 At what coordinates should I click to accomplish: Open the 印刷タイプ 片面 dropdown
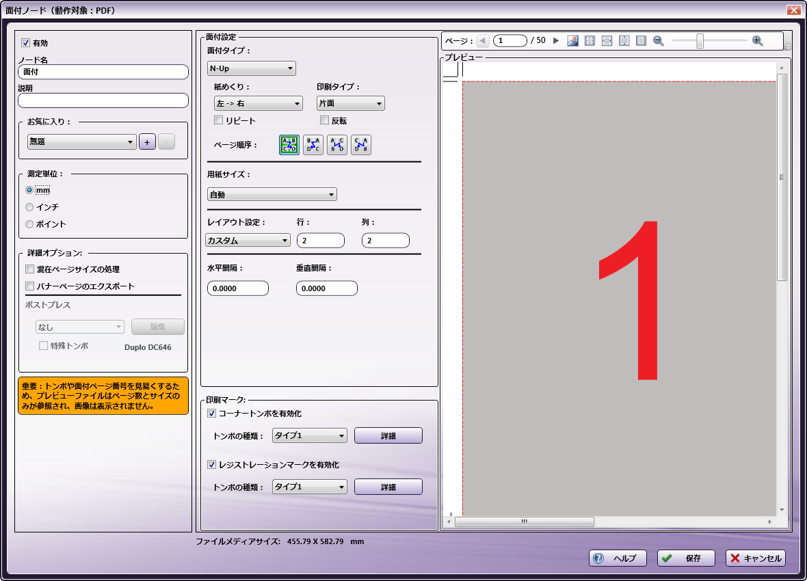[x=350, y=103]
